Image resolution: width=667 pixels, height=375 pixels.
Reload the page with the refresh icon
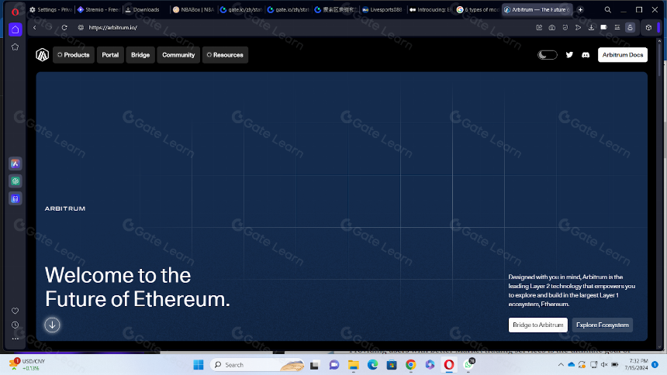tap(64, 28)
